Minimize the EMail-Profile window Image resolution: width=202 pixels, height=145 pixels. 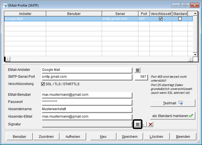pos(176,5)
